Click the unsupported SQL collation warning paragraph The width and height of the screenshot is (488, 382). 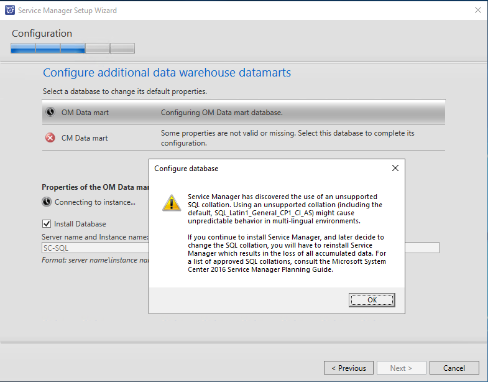(285, 209)
